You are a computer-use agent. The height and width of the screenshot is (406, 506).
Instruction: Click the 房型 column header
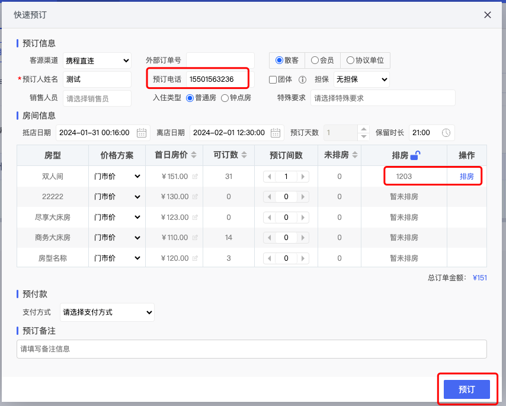(53, 155)
